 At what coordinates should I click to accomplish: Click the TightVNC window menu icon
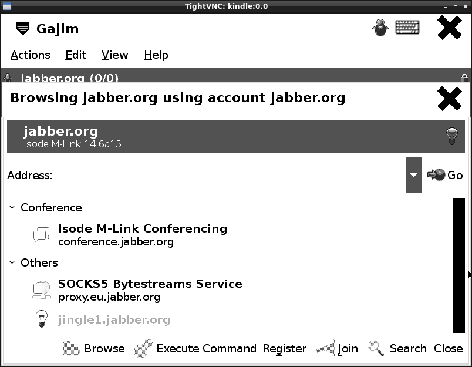pyautogui.click(x=7, y=6)
